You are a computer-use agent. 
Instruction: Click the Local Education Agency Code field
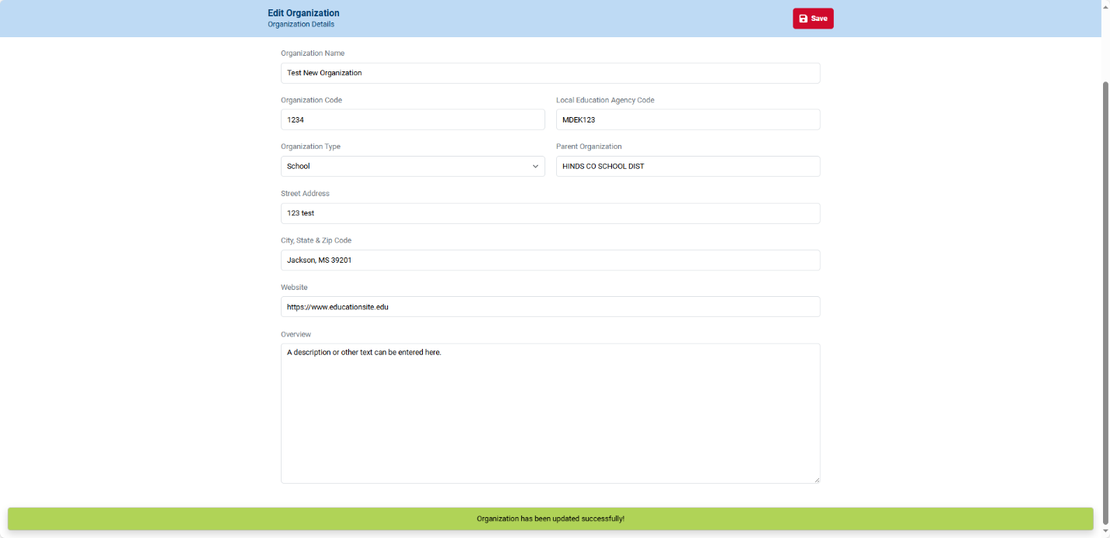tap(687, 119)
